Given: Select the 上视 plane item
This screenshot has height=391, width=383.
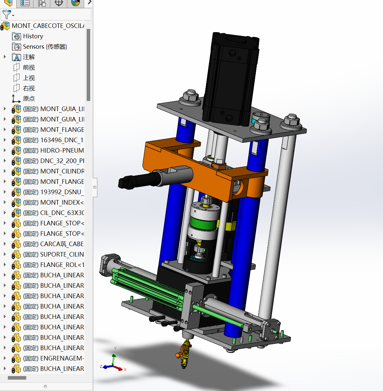Looking at the screenshot, I should point(29,78).
